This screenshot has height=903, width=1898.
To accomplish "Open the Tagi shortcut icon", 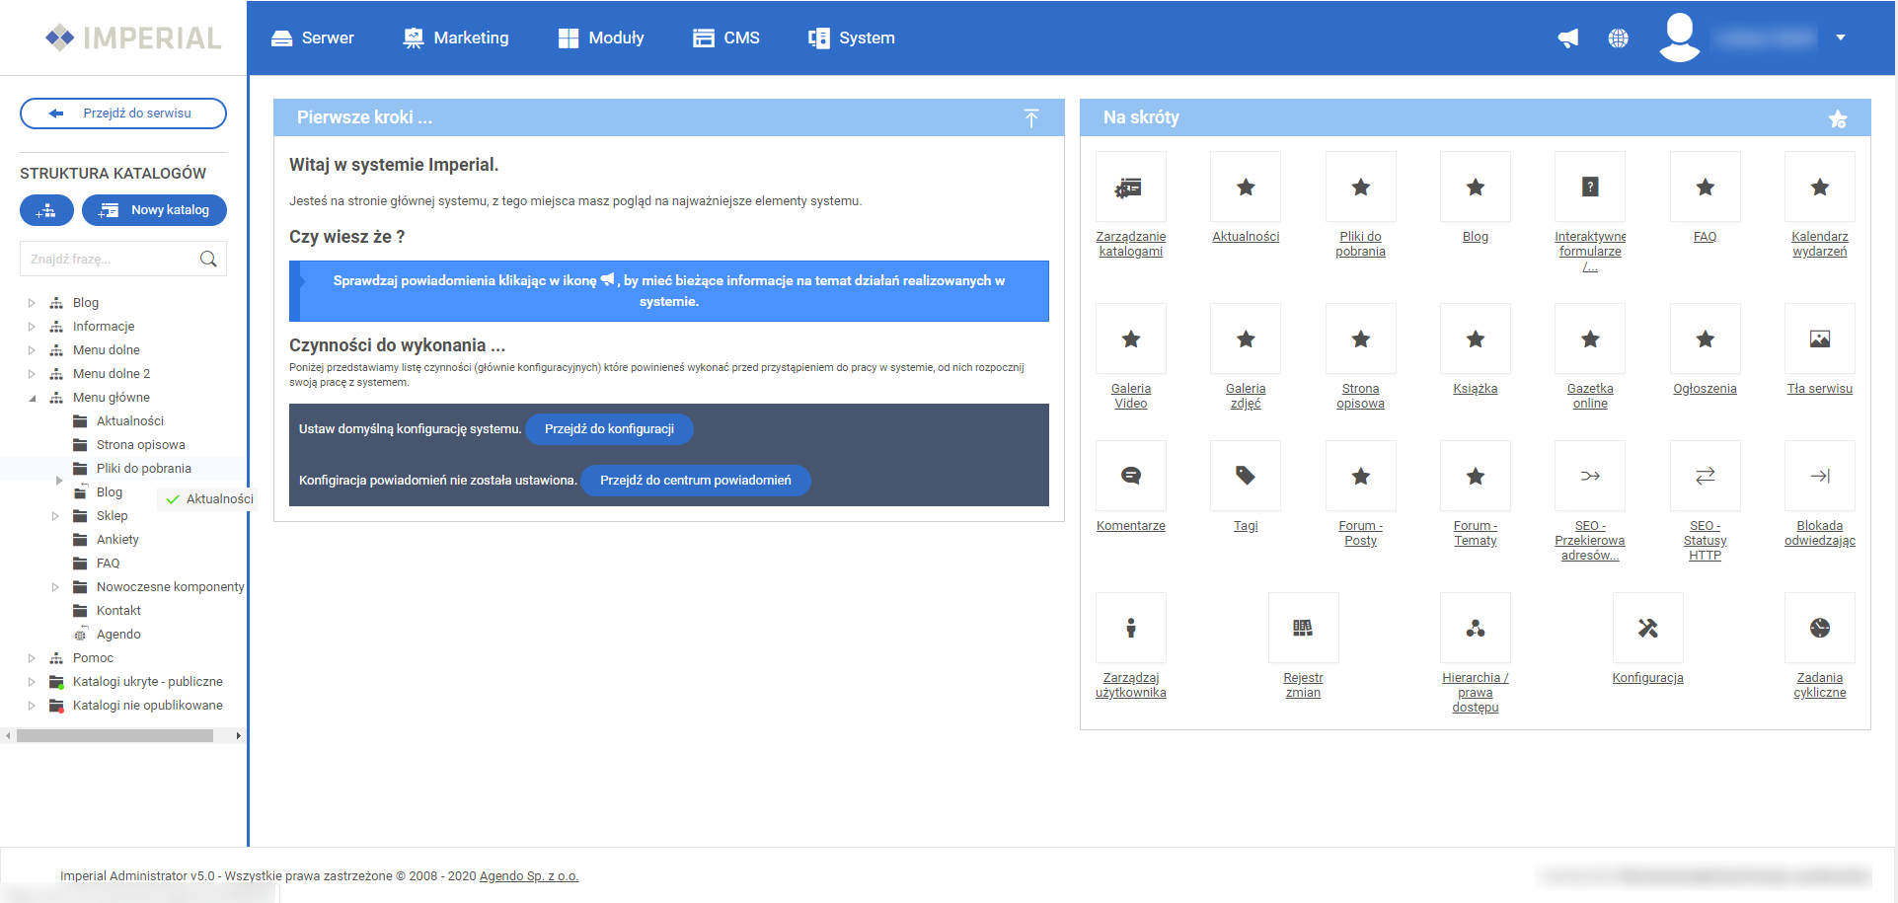I will click(x=1246, y=477).
